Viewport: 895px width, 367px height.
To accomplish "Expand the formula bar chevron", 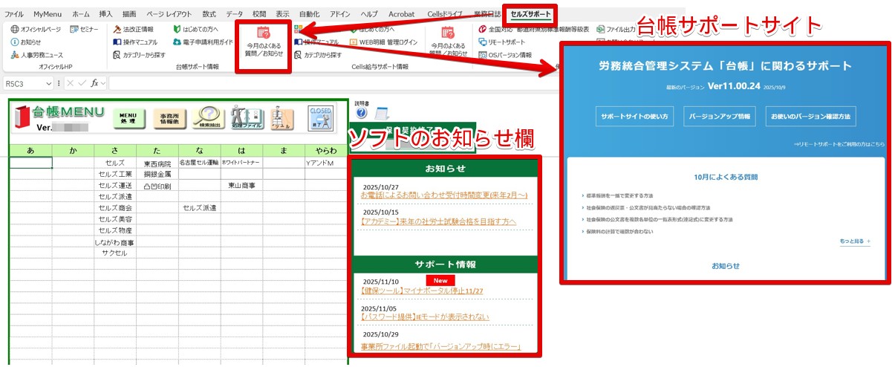I will tap(105, 83).
